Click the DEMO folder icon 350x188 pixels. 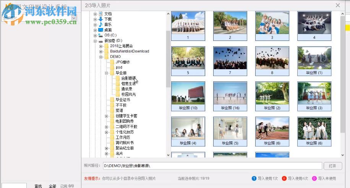(x=107, y=57)
